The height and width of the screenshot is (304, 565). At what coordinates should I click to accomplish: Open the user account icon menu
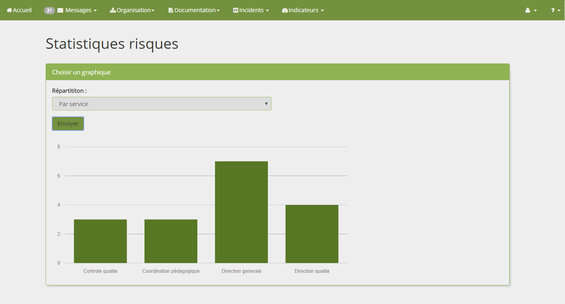(531, 10)
